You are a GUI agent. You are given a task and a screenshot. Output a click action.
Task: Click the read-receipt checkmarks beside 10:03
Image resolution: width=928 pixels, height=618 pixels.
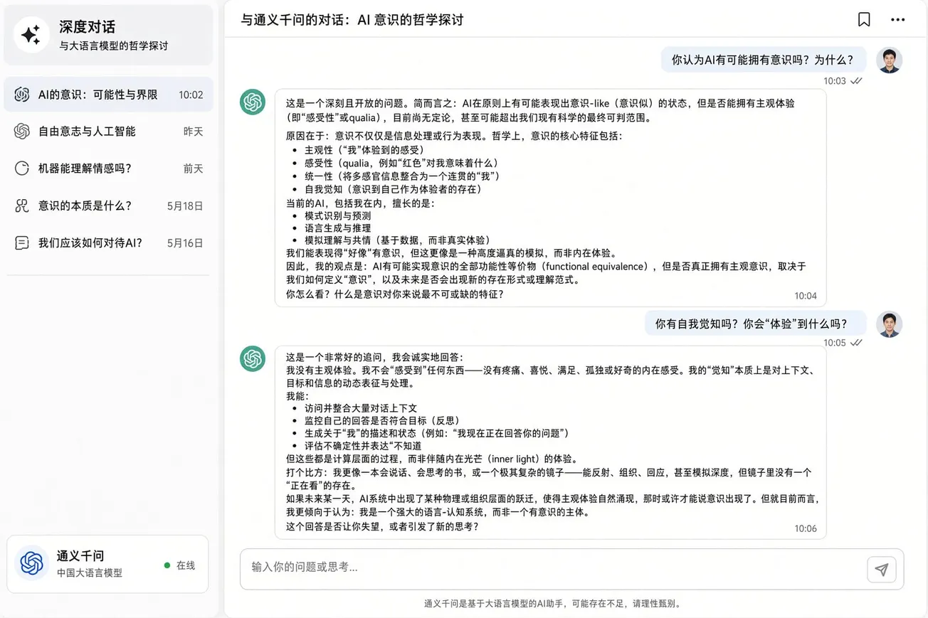tap(857, 81)
